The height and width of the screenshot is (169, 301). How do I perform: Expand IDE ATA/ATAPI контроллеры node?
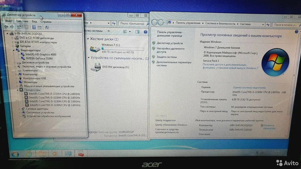pos(13,42)
